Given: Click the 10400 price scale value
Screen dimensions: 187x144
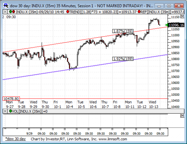Looking at the screenshot, I should click(x=175, y=107).
